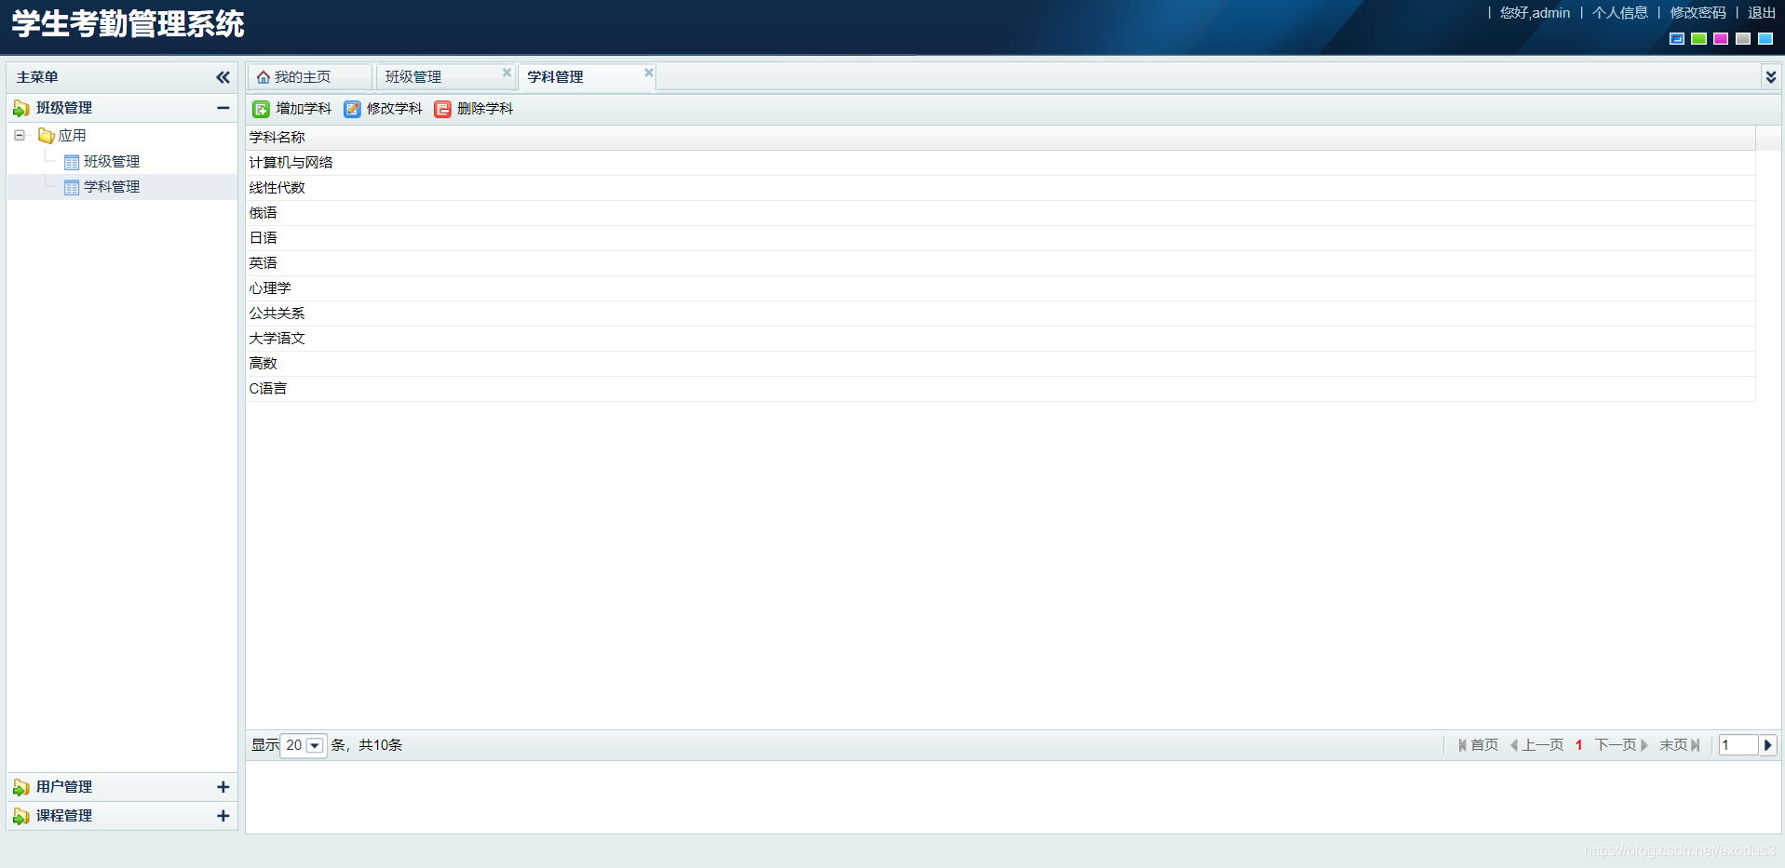Click 退出 to log out

(x=1762, y=13)
